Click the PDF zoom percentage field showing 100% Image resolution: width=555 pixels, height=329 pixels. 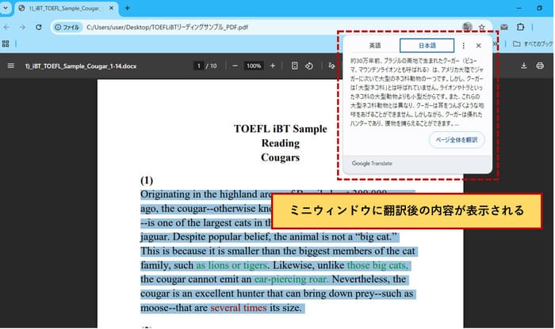254,66
